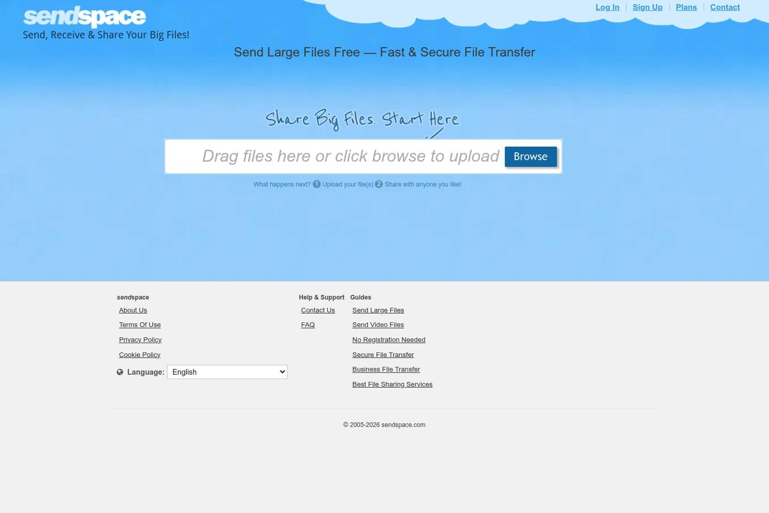Click the 'Upload your file(s)' step text
The height and width of the screenshot is (513, 769).
tap(348, 184)
